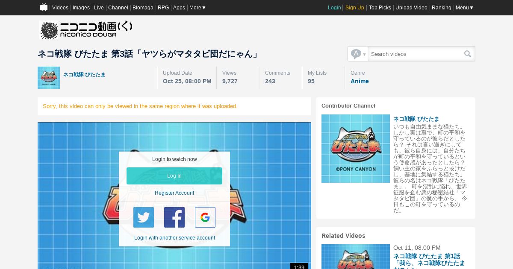Open Images in top navigation
513x269 pixels.
(81, 7)
